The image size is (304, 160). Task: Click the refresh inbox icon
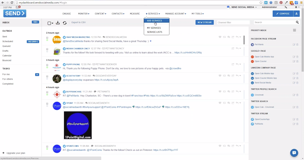[65, 23]
